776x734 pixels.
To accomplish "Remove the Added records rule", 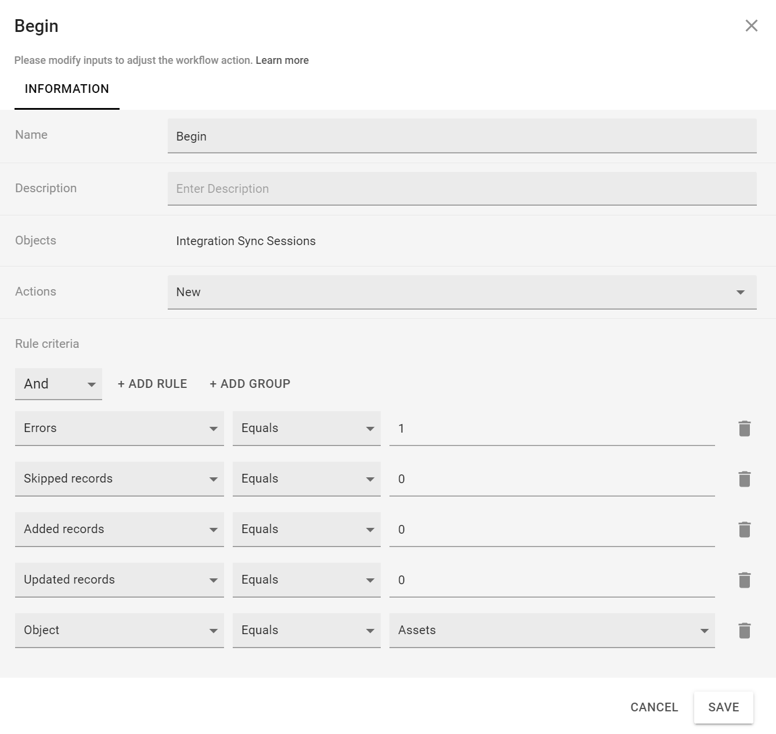I will (x=744, y=530).
